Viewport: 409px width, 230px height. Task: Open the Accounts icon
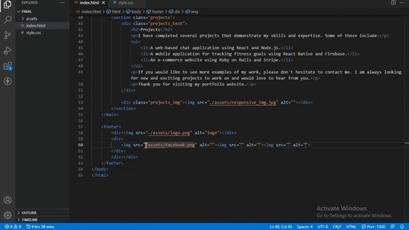tap(8, 200)
